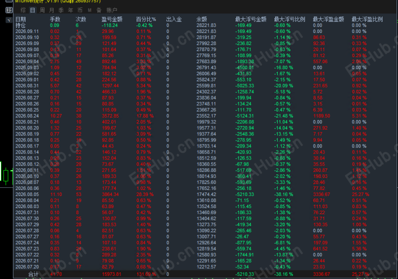Click the 3572.85 profit value
This screenshot has height=279, width=398.
tap(110, 116)
